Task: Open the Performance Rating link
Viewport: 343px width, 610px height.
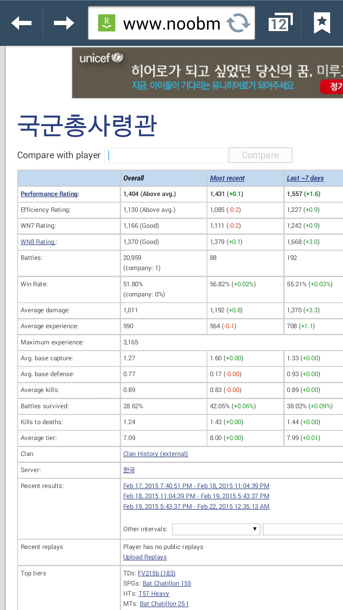Action: 49,194
